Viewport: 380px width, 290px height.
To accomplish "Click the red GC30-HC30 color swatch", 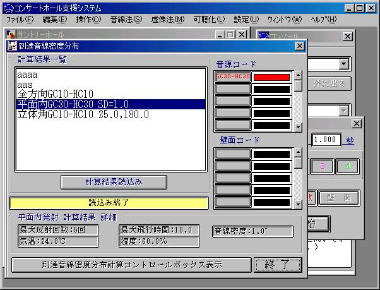I will coord(271,77).
